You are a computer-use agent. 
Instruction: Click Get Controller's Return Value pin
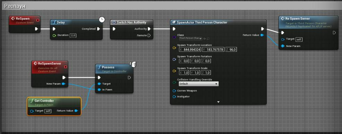coord(76,111)
